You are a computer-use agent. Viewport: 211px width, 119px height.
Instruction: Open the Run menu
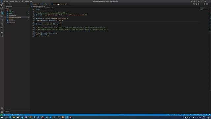pyautogui.click(x=22, y=1)
